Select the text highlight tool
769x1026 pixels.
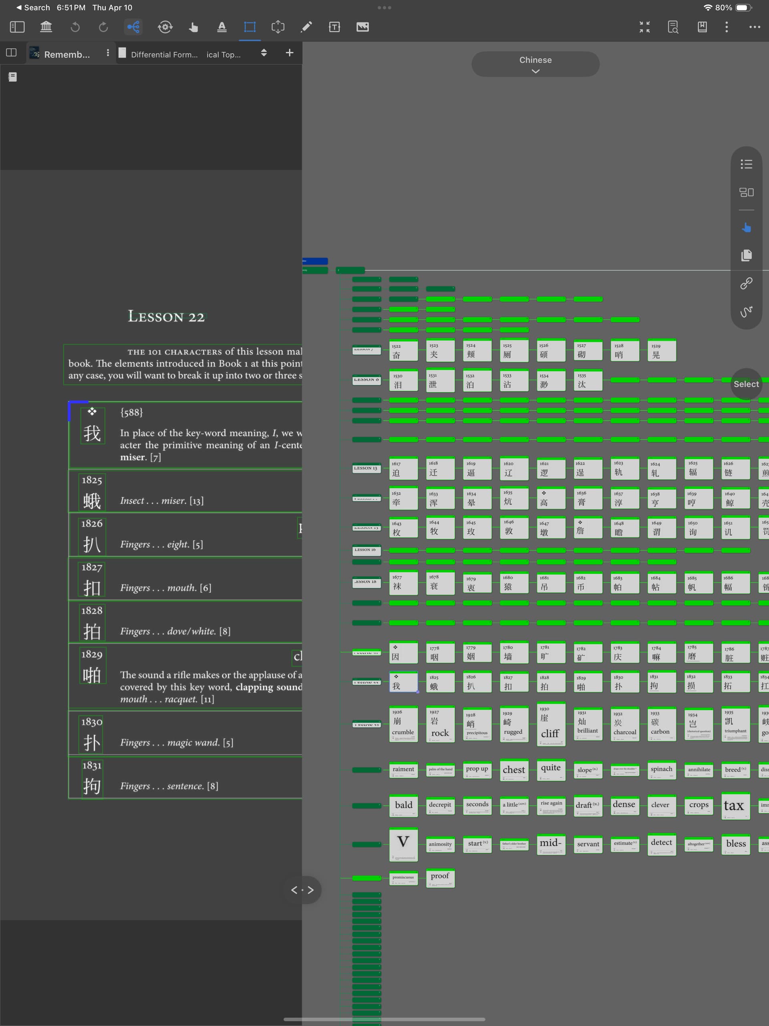(222, 27)
